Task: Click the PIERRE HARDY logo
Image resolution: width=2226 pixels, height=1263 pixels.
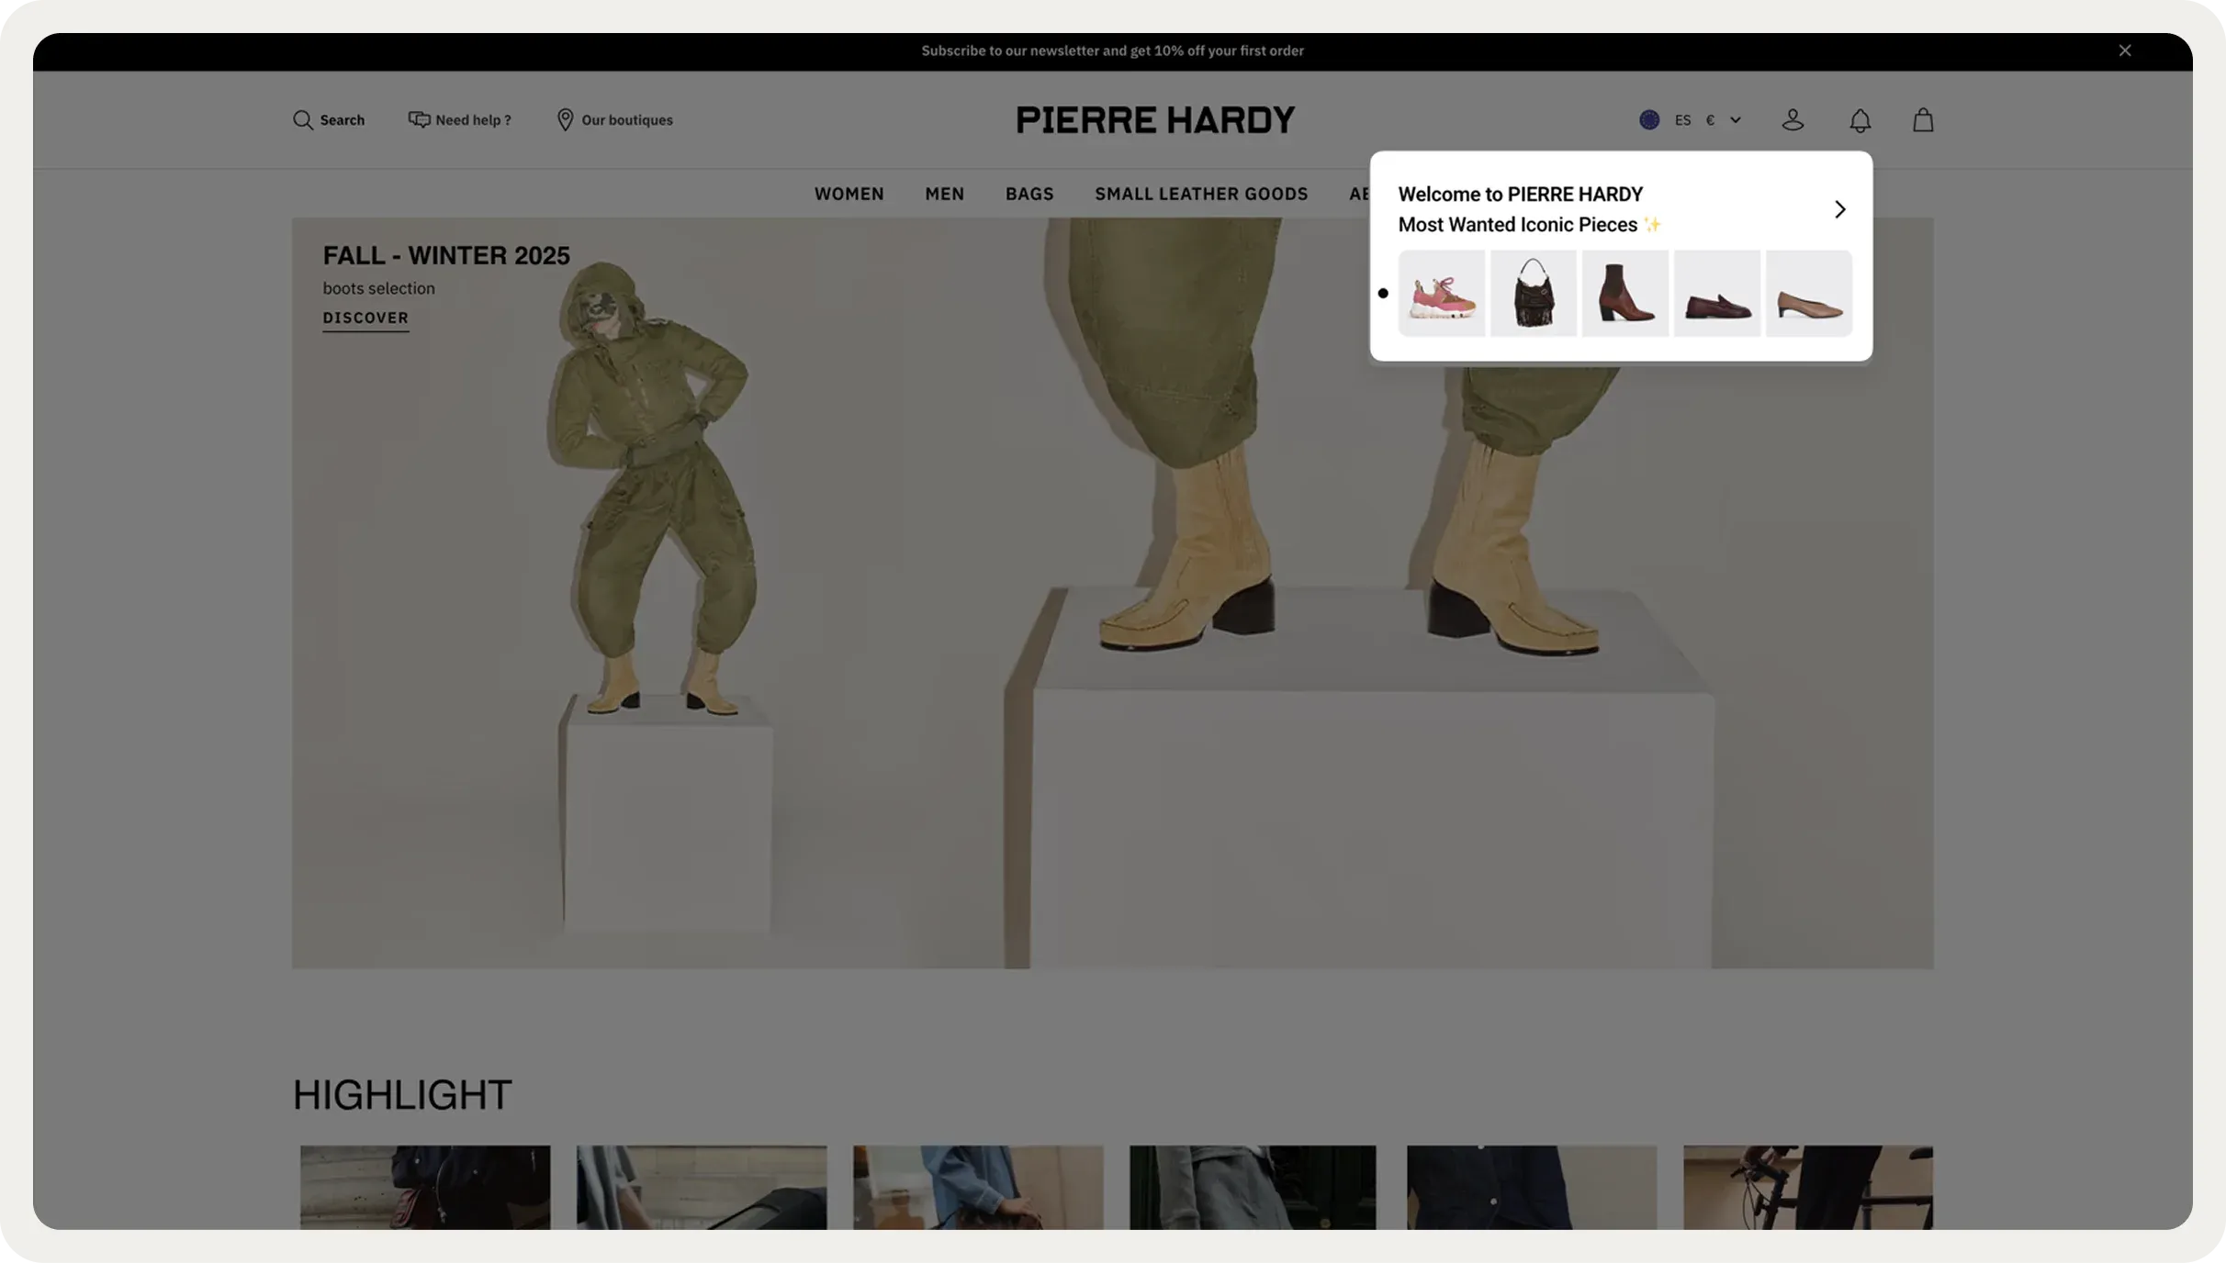Action: [x=1154, y=120]
